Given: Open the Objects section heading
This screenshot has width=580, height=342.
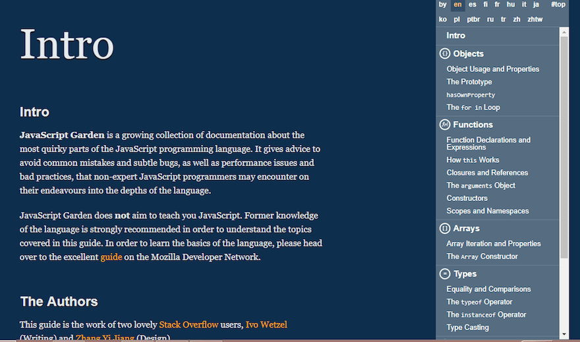Looking at the screenshot, I should pos(469,53).
